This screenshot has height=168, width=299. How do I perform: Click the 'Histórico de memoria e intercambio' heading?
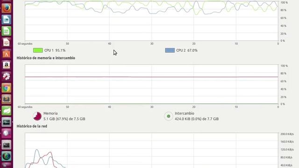[x=46, y=58]
